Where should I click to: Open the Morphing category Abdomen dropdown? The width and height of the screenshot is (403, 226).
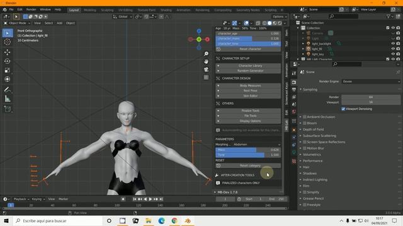tap(256, 144)
